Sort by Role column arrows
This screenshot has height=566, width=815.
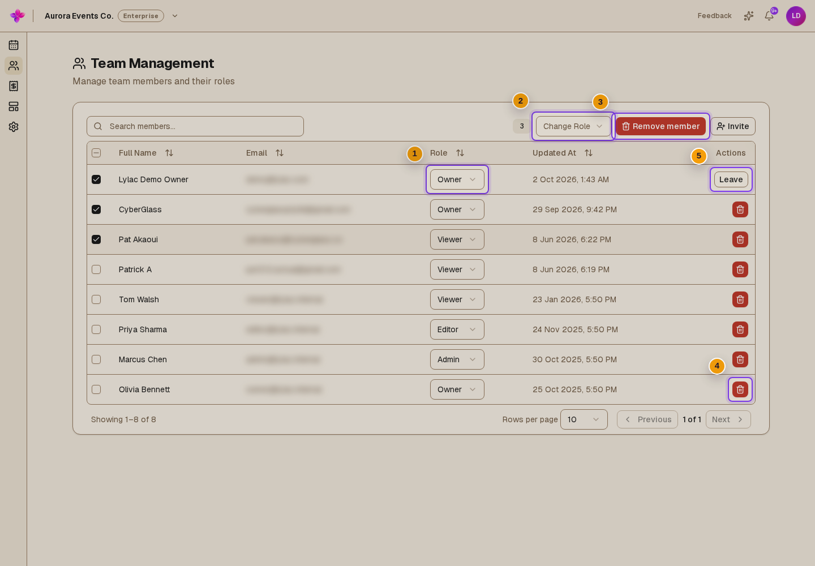pos(460,153)
